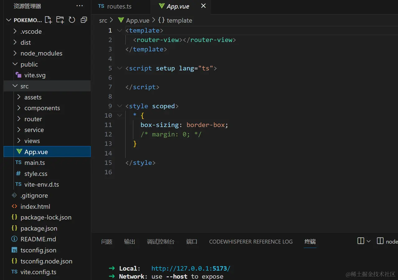Refresh the explorer file tree
398x280 pixels.
72,20
